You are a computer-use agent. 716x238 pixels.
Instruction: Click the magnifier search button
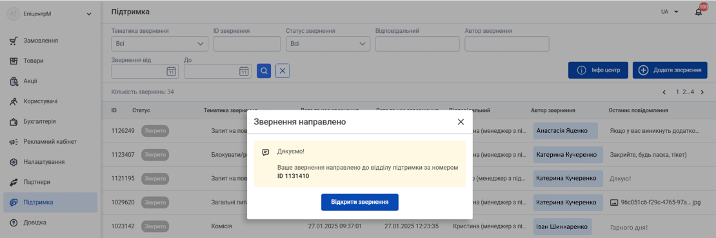pyautogui.click(x=264, y=71)
